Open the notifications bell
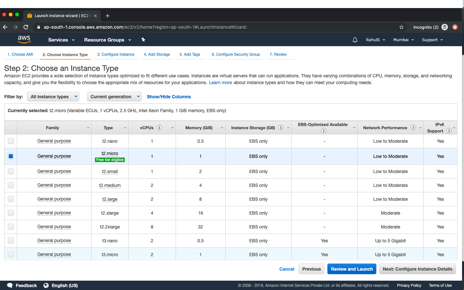Image resolution: width=464 pixels, height=290 pixels. tap(355, 40)
